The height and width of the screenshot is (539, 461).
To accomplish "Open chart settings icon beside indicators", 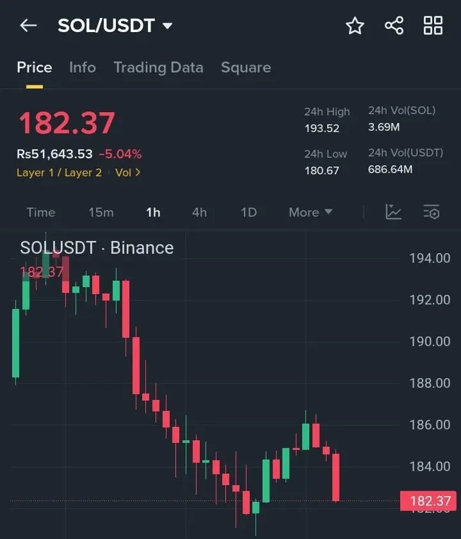I will click(x=432, y=211).
